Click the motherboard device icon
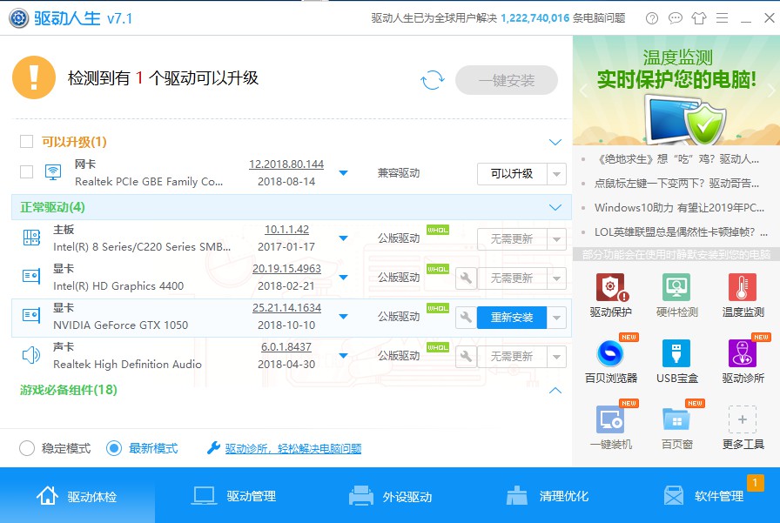 pos(31,238)
